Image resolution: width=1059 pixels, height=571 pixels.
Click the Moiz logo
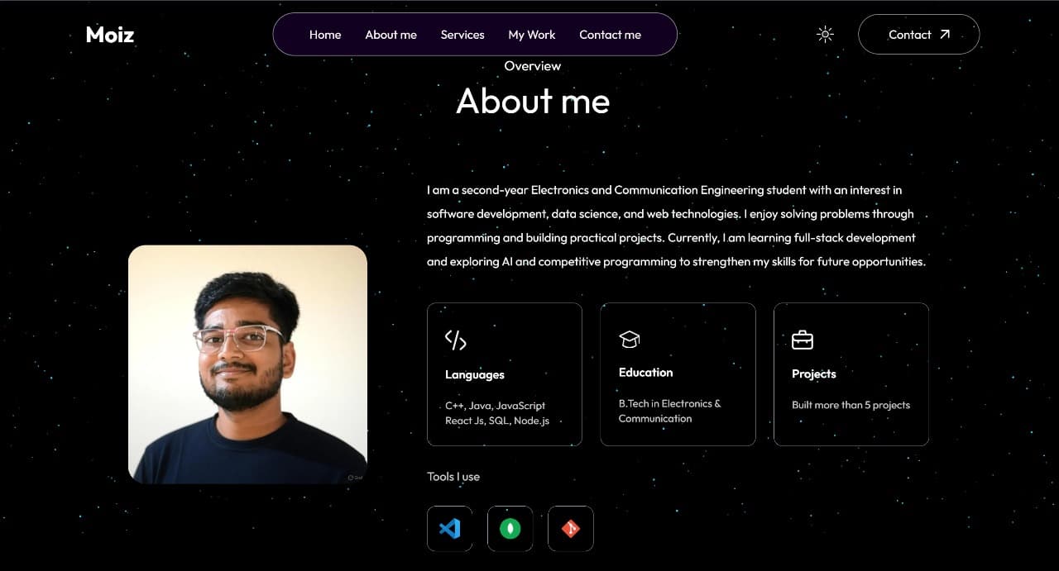[110, 35]
